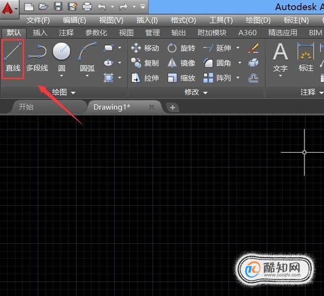Expand the 圆角 dropdown arrow
324x296 pixels.
coord(240,63)
